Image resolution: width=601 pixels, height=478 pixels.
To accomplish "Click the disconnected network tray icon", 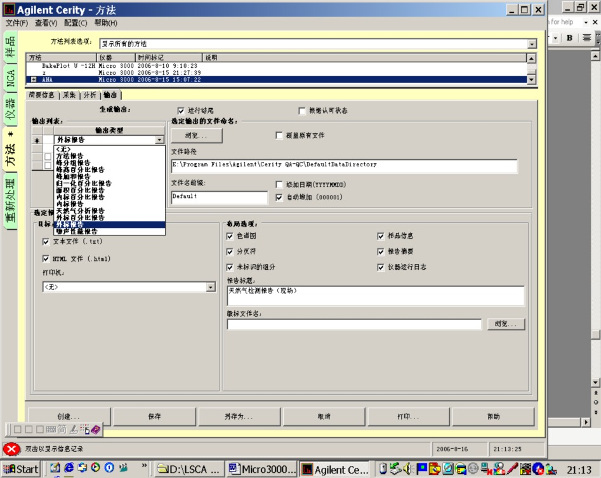I will coord(487,468).
